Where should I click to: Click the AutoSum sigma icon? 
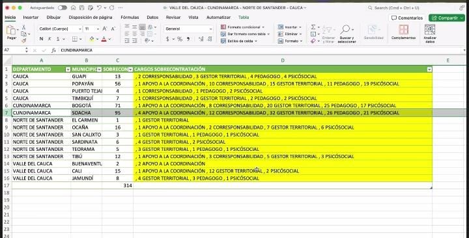[x=313, y=27]
